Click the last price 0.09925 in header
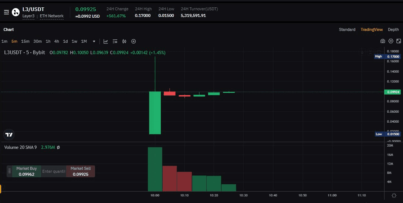The width and height of the screenshot is (403, 203). click(85, 9)
